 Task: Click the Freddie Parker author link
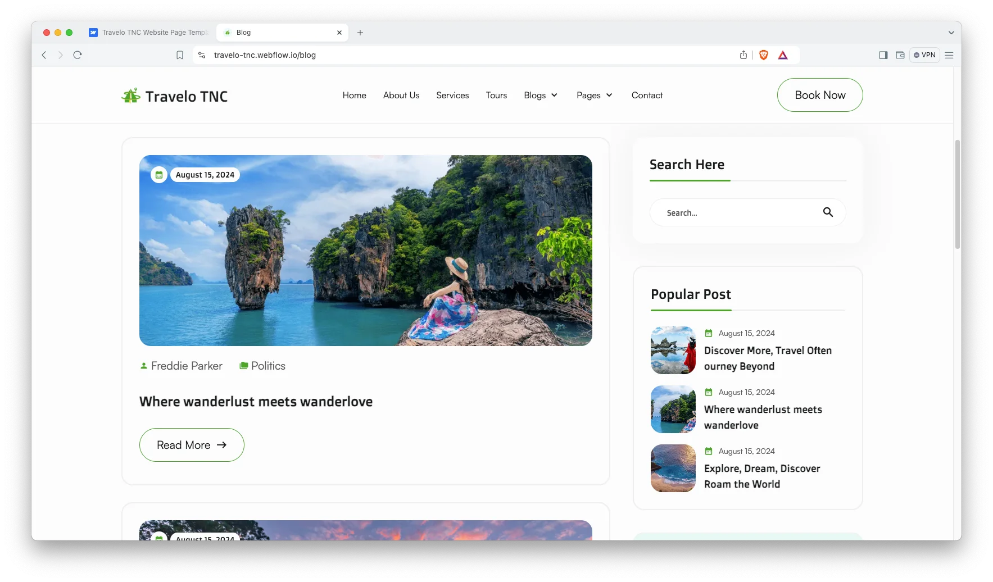pyautogui.click(x=187, y=366)
